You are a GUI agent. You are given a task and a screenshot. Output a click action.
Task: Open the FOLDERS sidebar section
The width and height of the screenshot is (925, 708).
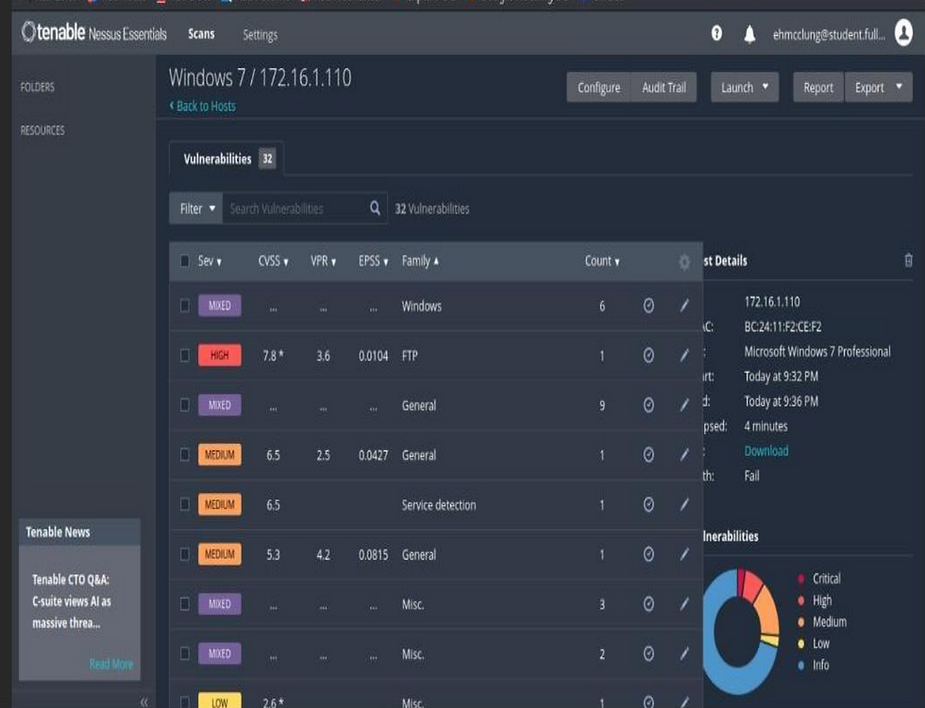tap(37, 87)
